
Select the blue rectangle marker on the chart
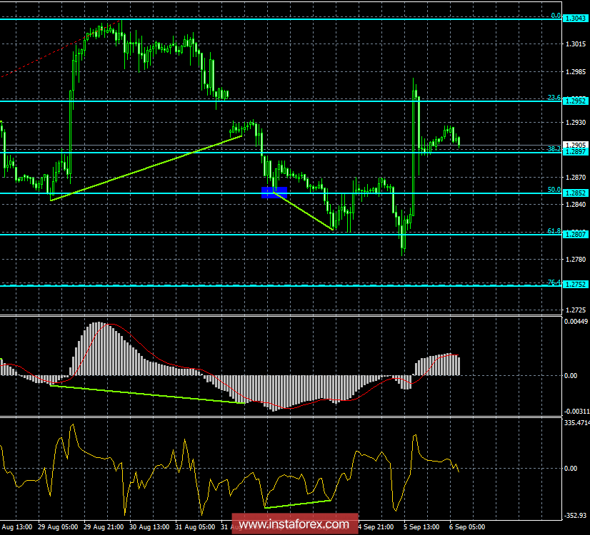click(x=275, y=191)
